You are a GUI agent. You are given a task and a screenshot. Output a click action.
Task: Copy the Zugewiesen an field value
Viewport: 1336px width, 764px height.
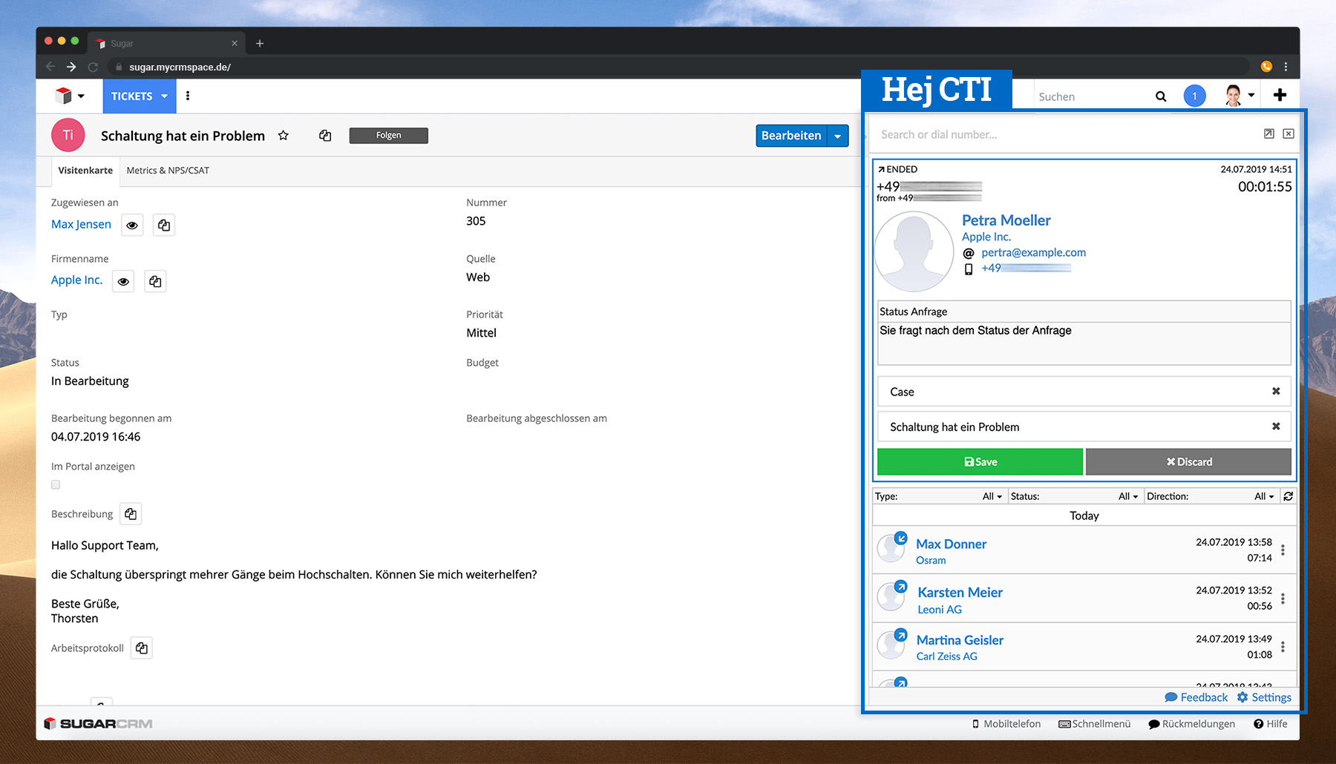[164, 225]
